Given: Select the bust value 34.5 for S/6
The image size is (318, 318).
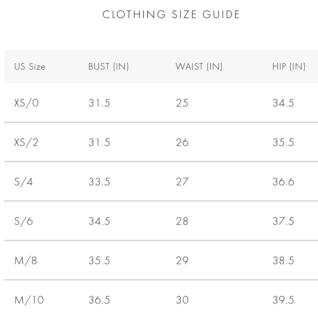Looking at the screenshot, I should (x=99, y=221).
